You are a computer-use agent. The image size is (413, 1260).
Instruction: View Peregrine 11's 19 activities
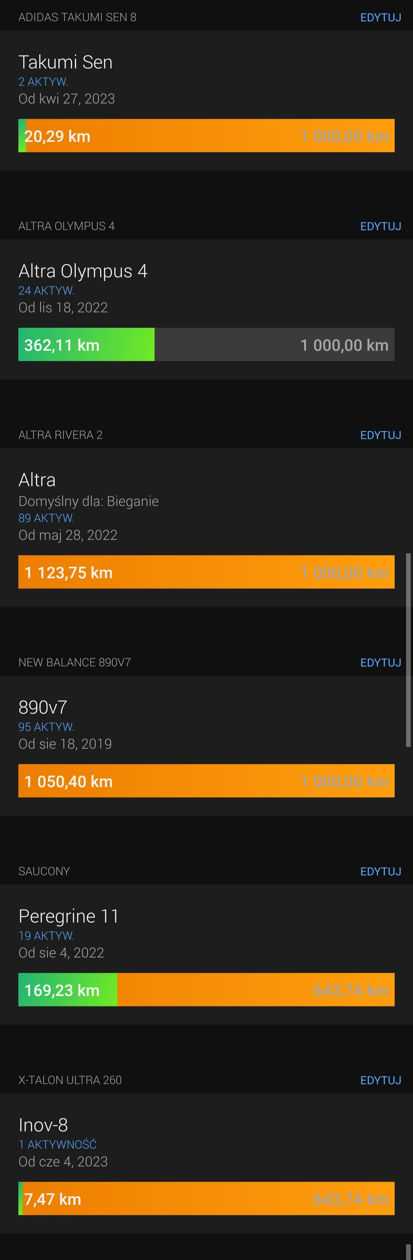tap(46, 936)
